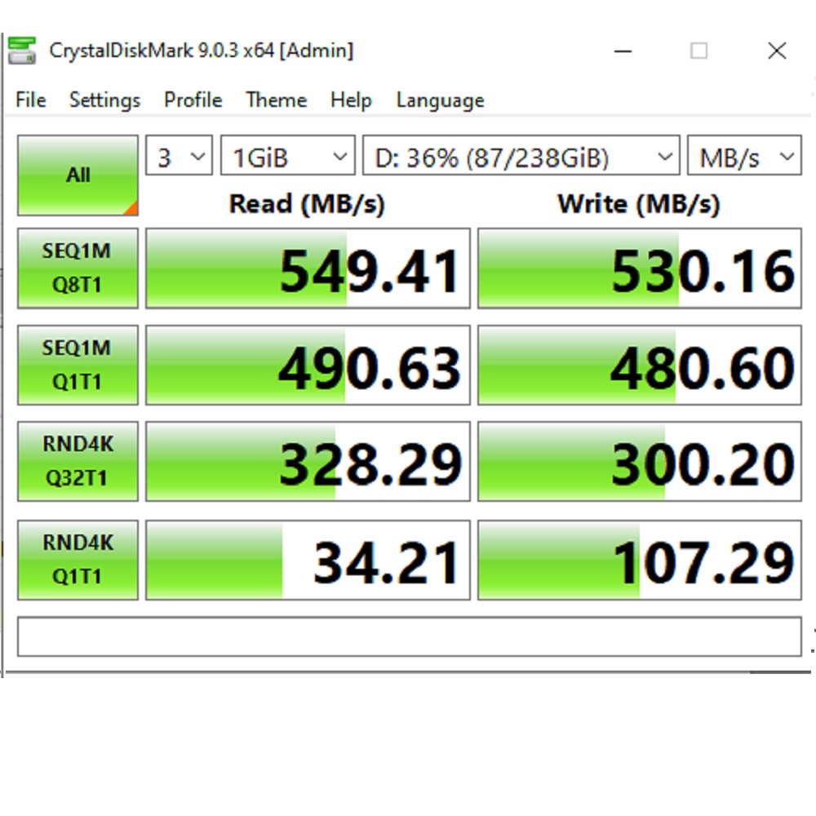The image size is (816, 816).
Task: Click the CrystalDiskMark app icon in the title bar
Action: [x=22, y=51]
